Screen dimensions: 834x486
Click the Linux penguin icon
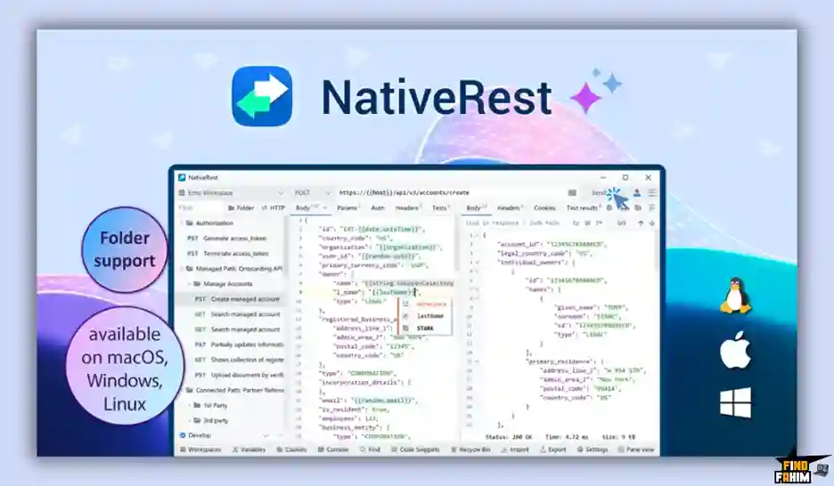[736, 296]
